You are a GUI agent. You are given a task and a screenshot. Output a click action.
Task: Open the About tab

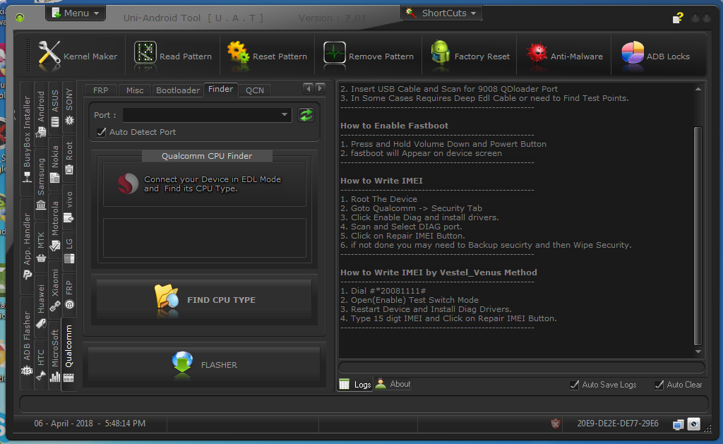(x=393, y=383)
